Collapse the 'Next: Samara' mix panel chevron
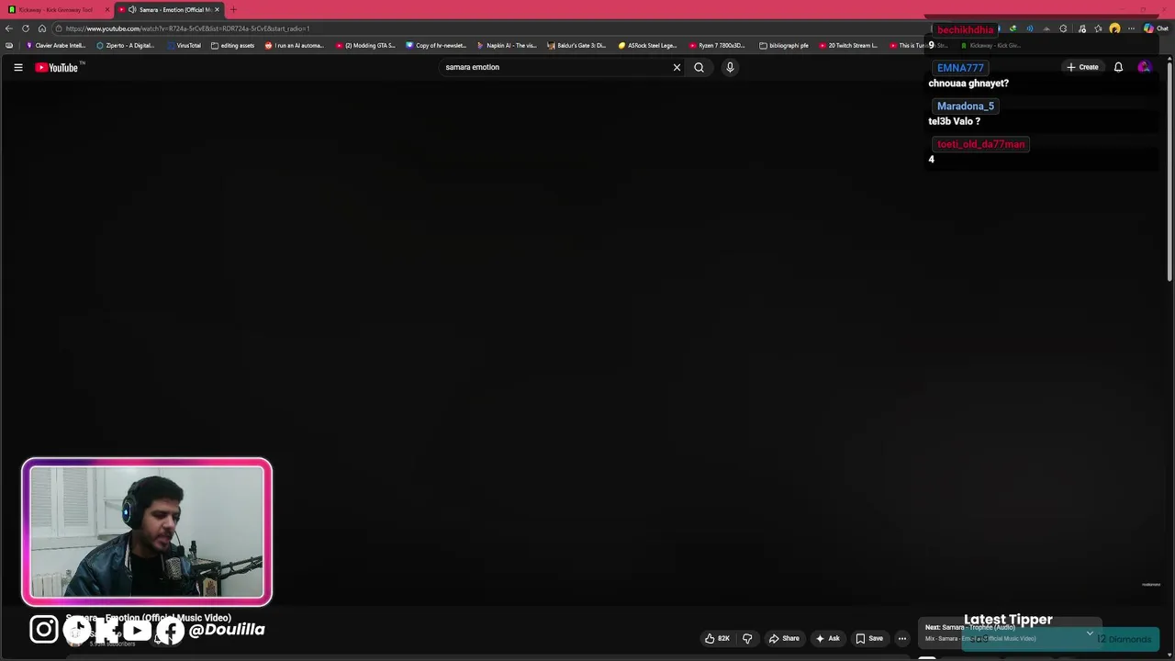The height and width of the screenshot is (661, 1175). click(x=1090, y=633)
